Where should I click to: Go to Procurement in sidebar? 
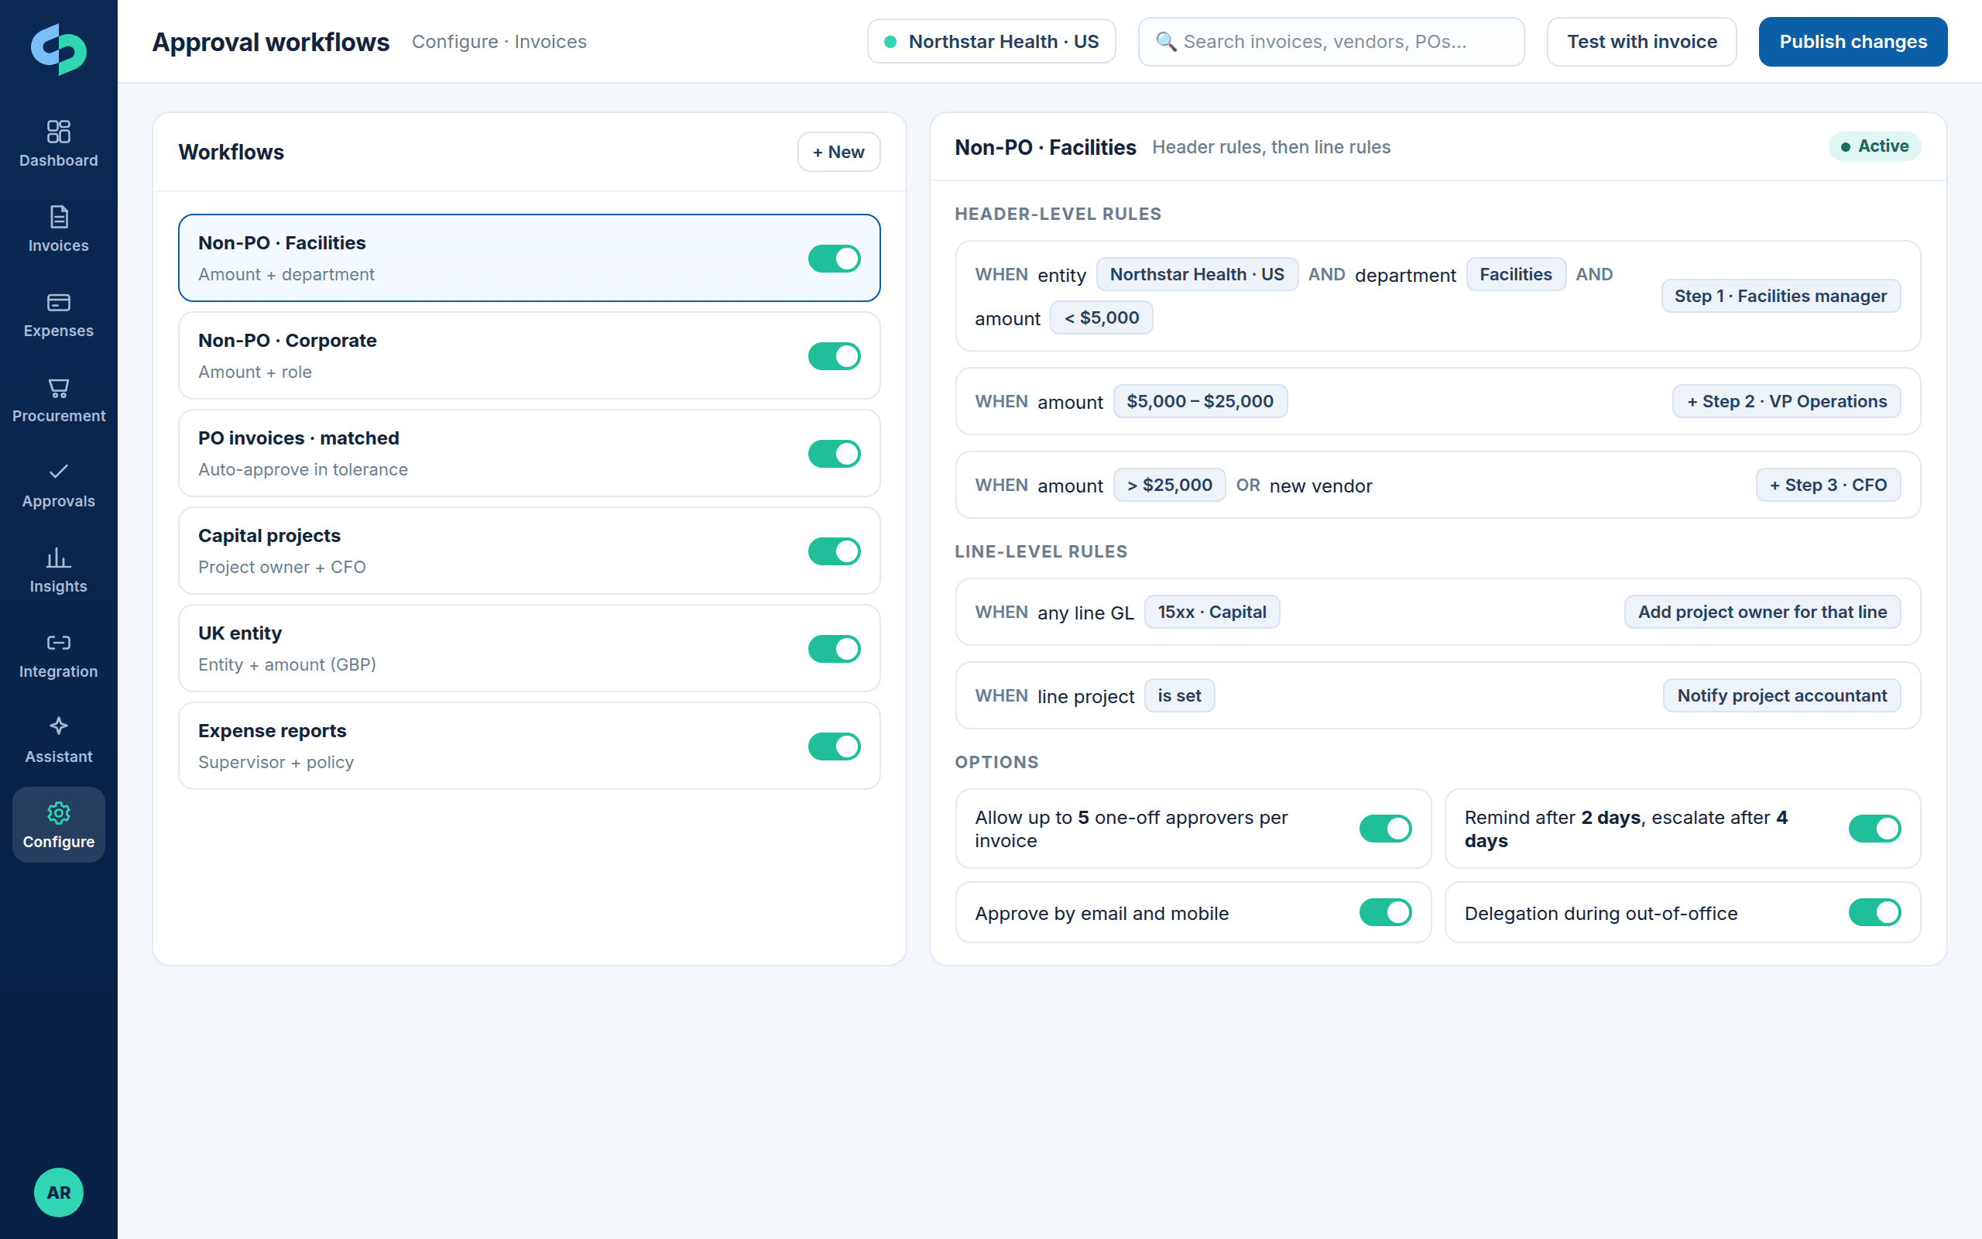pyautogui.click(x=58, y=399)
